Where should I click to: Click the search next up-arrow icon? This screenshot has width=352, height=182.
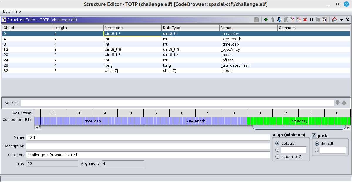coord(344,103)
